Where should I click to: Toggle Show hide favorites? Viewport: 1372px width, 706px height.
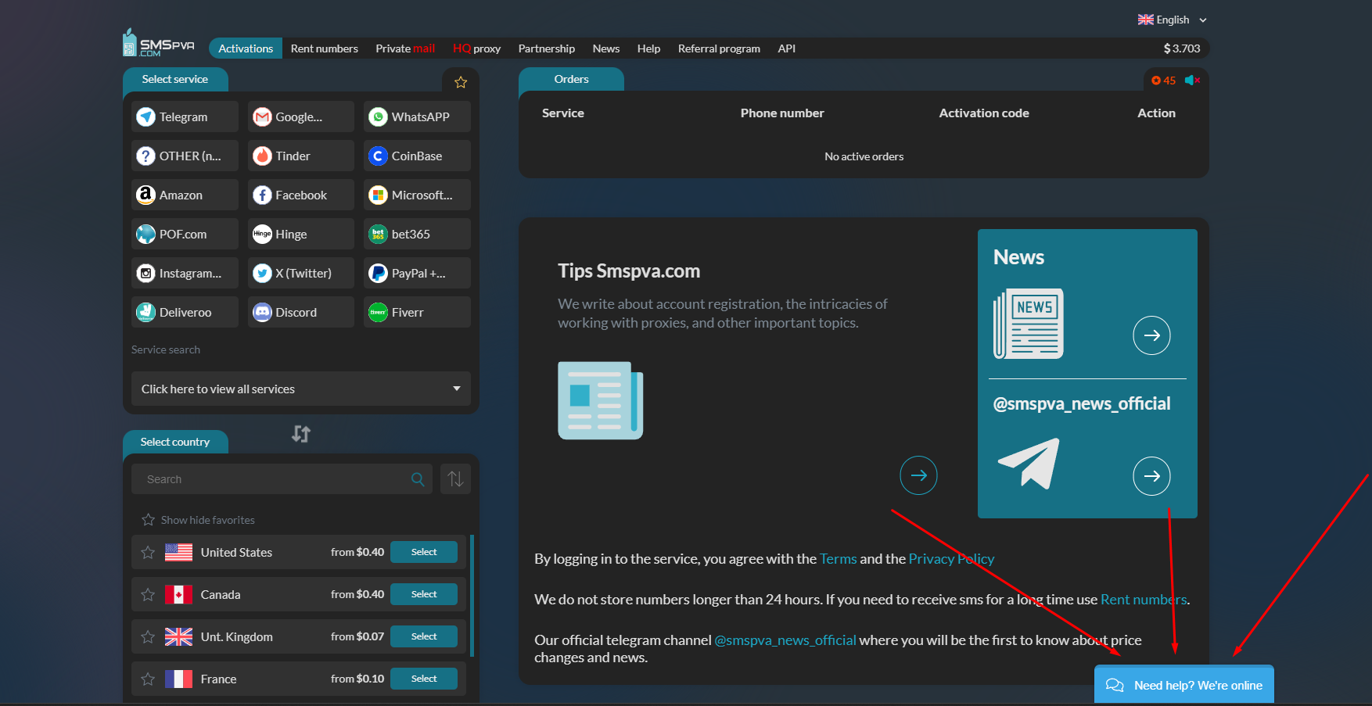[x=198, y=520]
